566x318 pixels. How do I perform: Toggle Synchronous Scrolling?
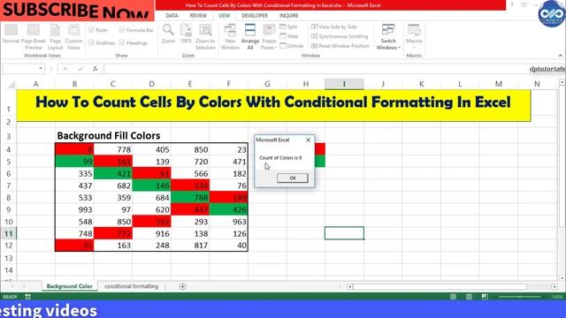(x=340, y=36)
